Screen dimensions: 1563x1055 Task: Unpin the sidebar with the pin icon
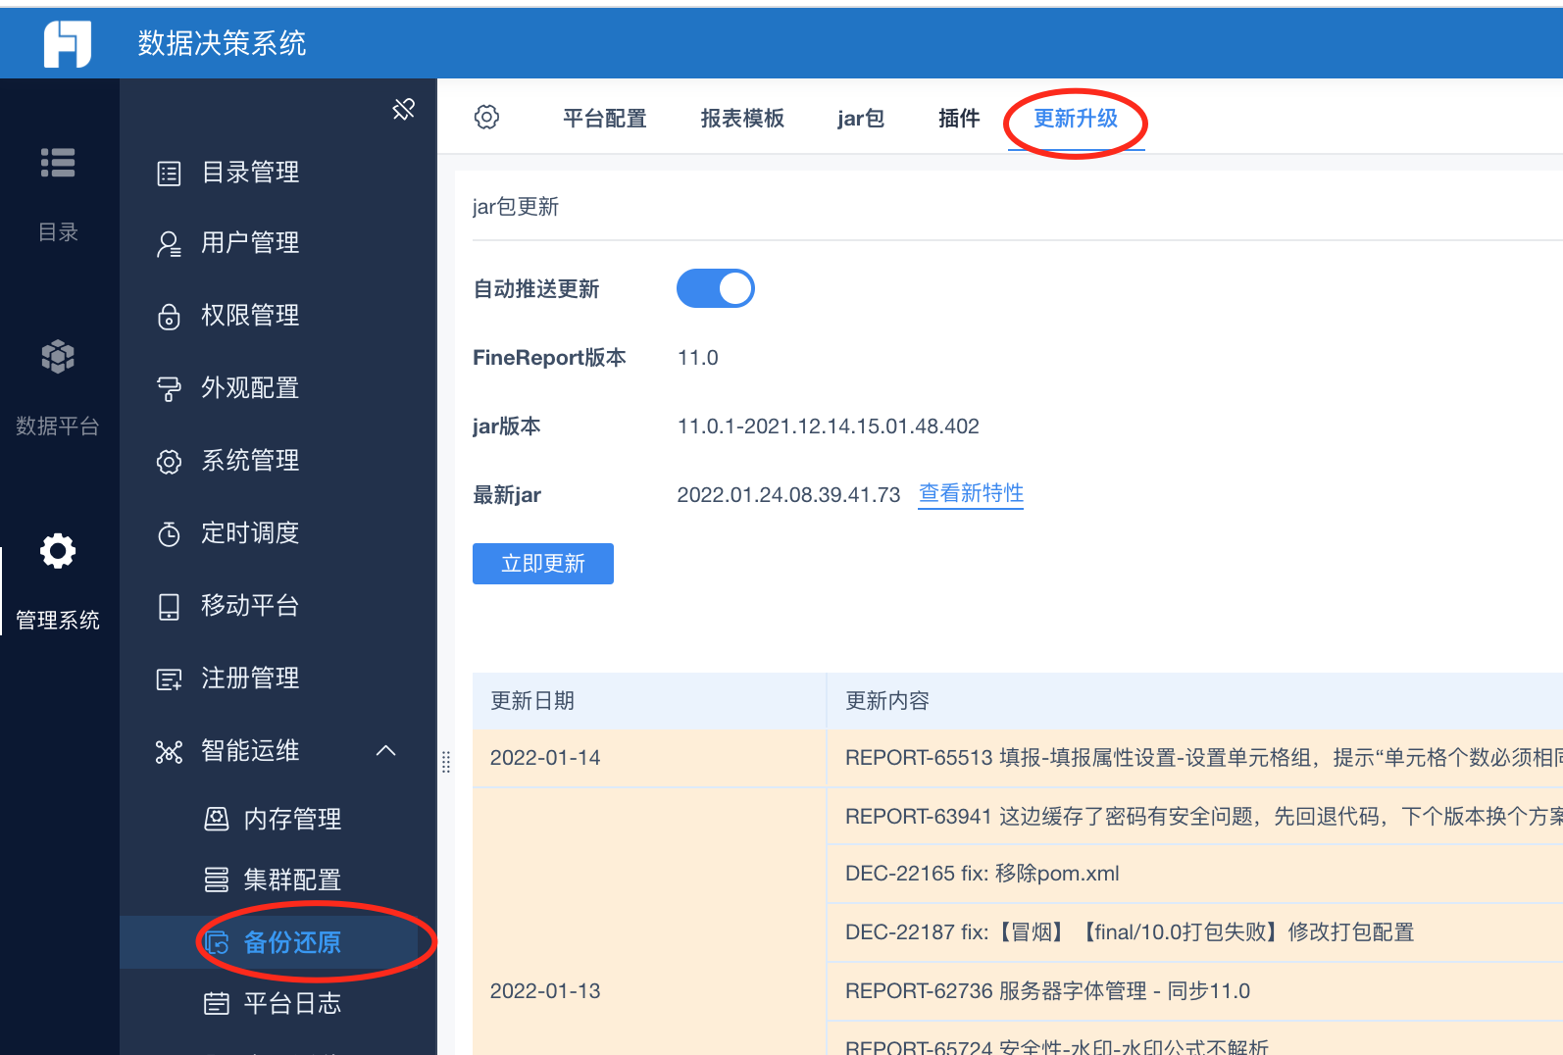pos(403,109)
